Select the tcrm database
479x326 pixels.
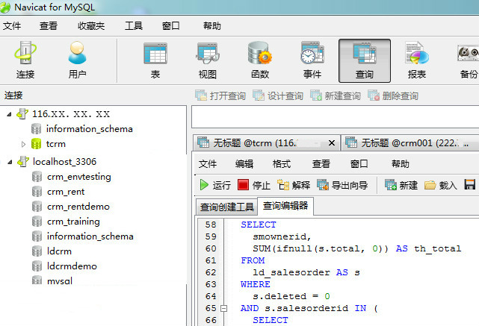(55, 144)
